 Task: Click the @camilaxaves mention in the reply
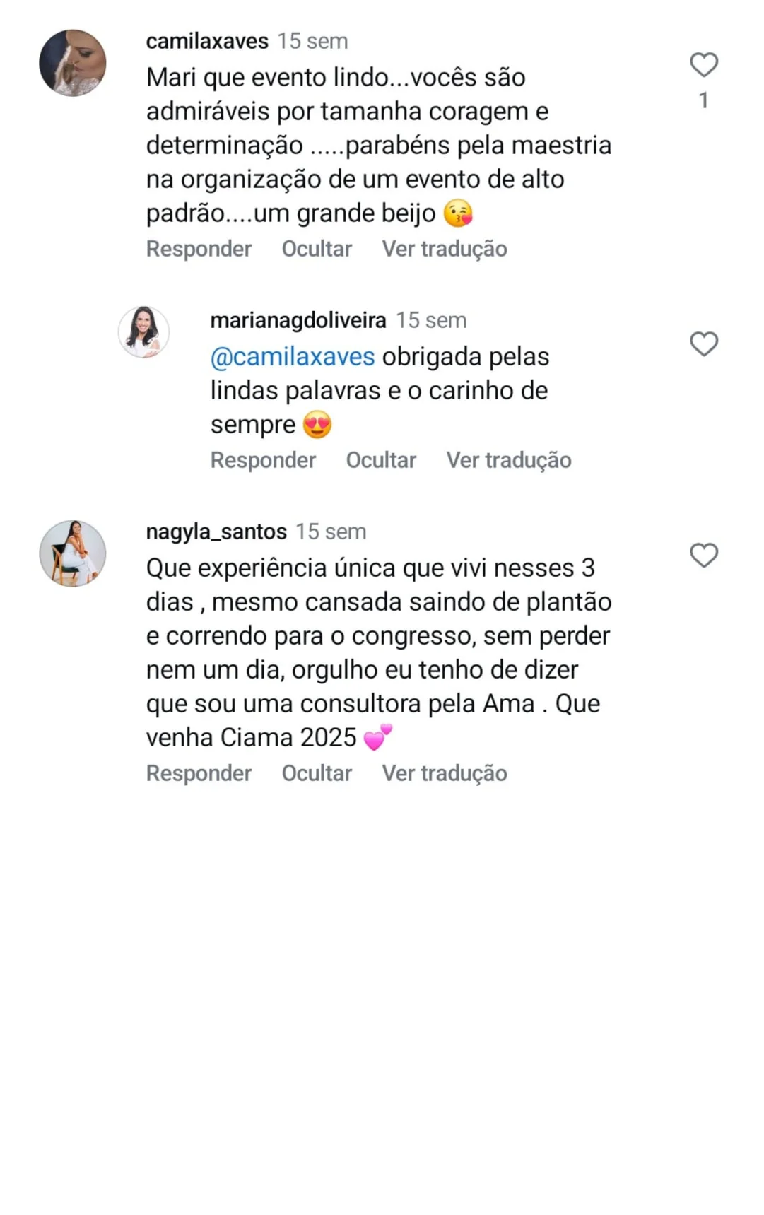click(293, 357)
